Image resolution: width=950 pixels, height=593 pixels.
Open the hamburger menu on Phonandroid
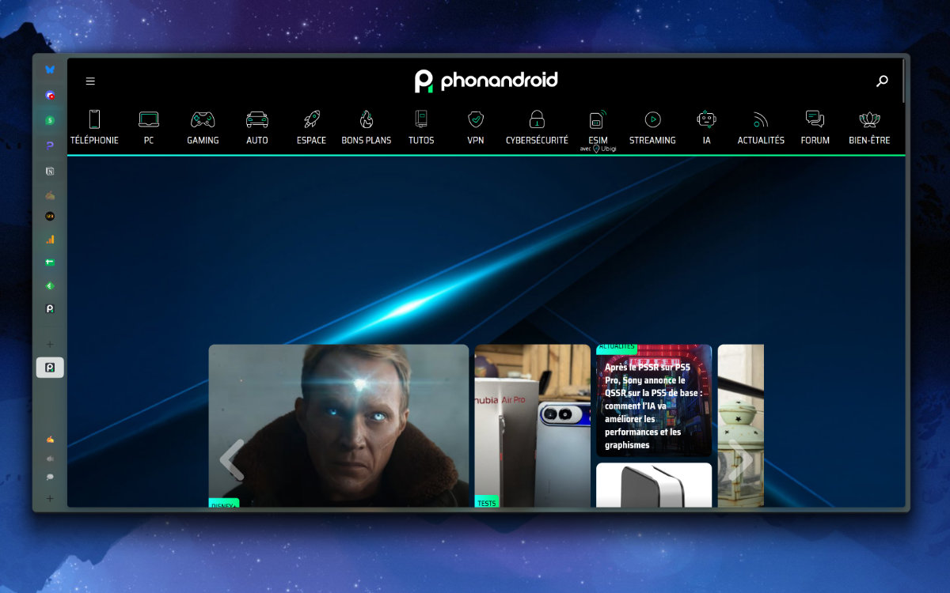pos(90,81)
